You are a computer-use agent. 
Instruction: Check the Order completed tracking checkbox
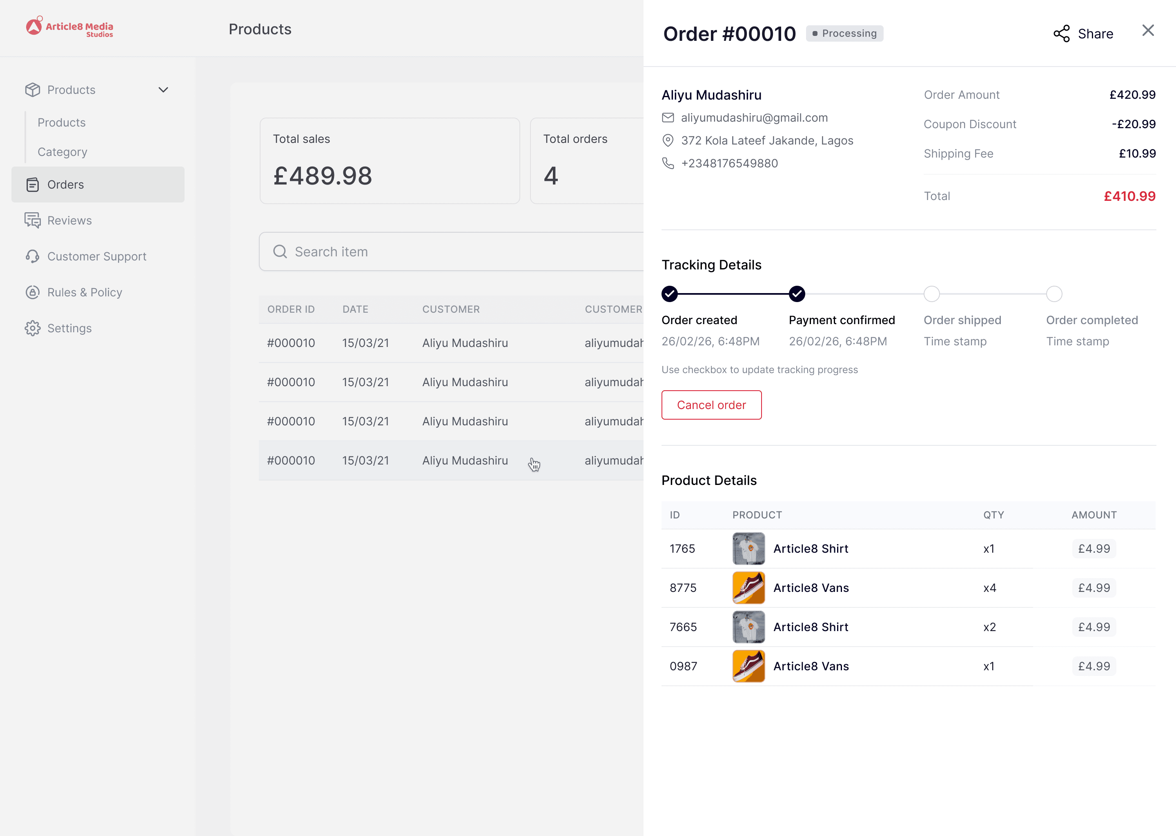1054,294
